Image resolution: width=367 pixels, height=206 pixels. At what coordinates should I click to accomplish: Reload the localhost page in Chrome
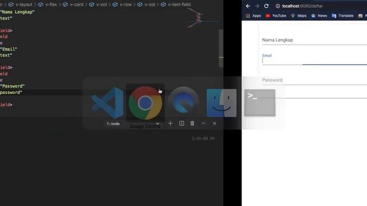point(266,6)
